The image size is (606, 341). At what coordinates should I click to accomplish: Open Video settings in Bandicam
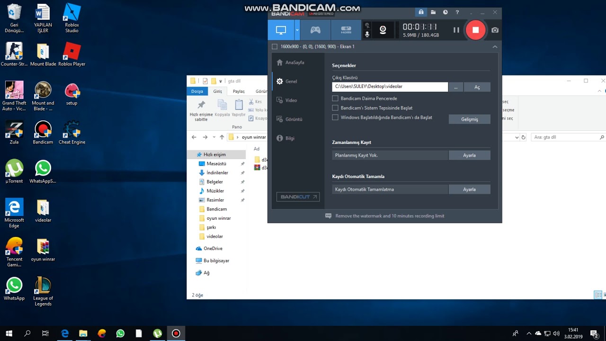click(287, 100)
